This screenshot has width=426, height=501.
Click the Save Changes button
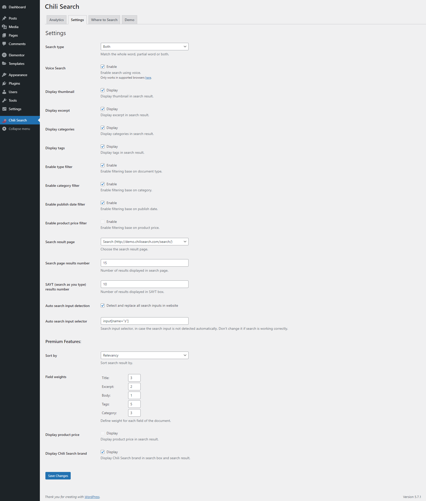click(x=58, y=476)
